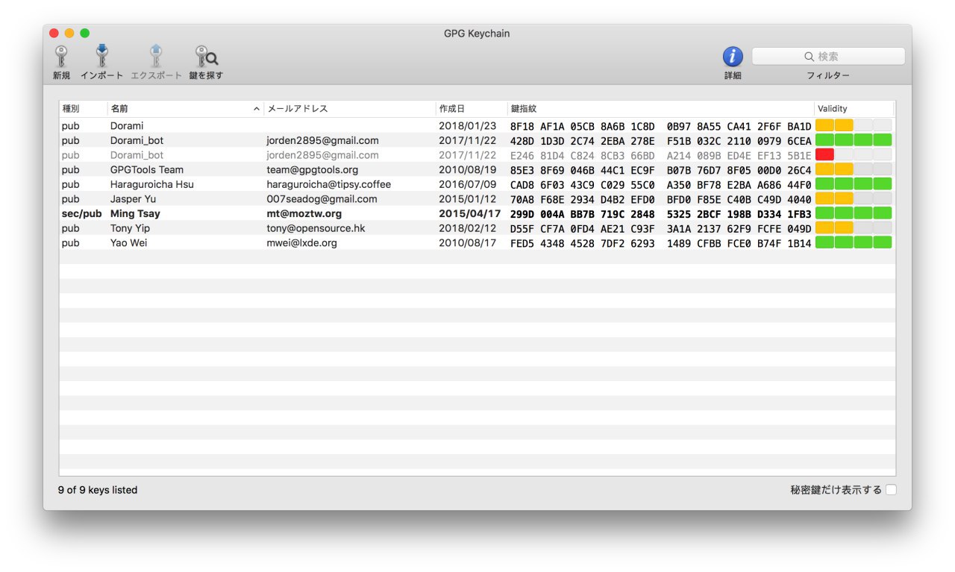This screenshot has width=955, height=572.
Task: Click email tony@opensource.hk
Action: (316, 228)
